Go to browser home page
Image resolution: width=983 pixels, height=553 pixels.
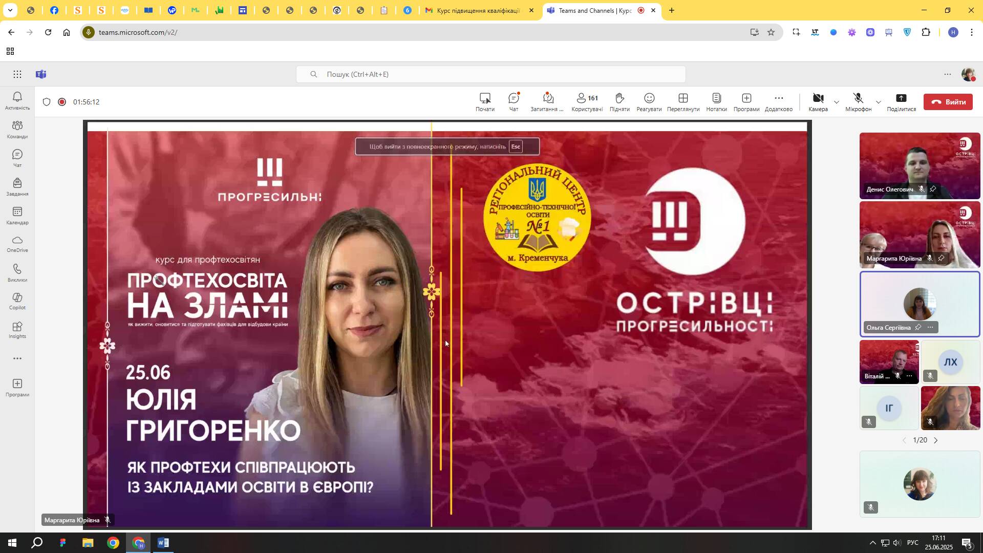67,32
